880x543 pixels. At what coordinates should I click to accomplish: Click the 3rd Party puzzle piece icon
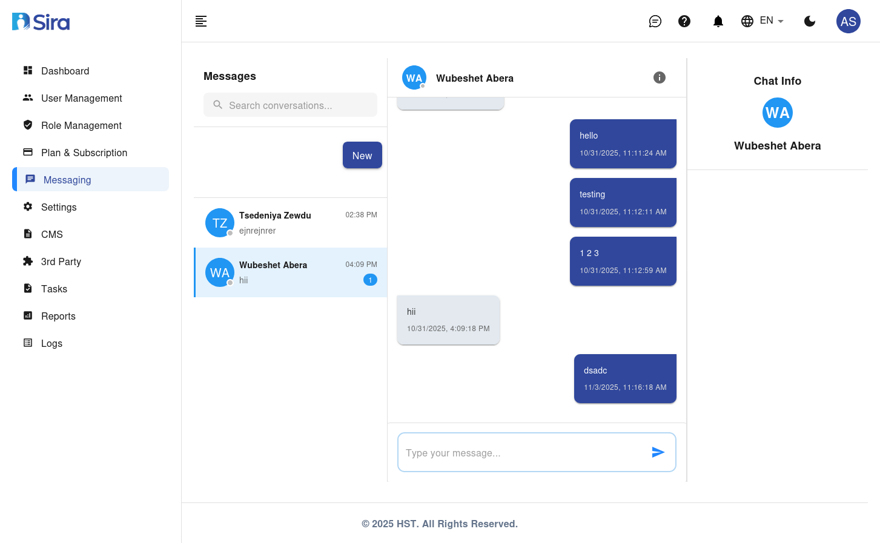28,262
